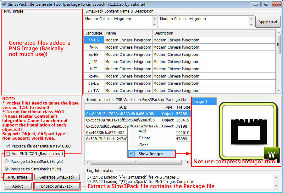This screenshot has height=193, width=283.
Task: Select the de-DE language row
Action: pyautogui.click(x=180, y=83)
